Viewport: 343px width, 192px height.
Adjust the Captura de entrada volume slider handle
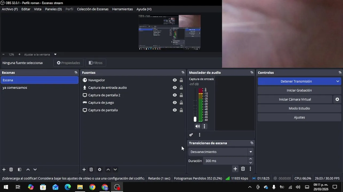click(x=195, y=119)
